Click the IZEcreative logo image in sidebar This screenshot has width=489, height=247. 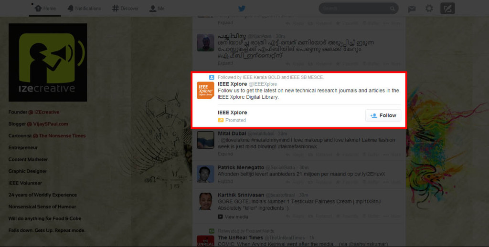tap(48, 62)
